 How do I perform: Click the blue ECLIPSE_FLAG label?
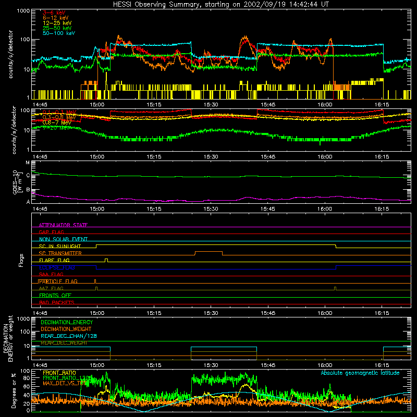coord(57,267)
